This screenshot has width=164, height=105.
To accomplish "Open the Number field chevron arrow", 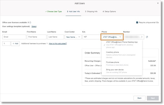I will click(142, 37).
